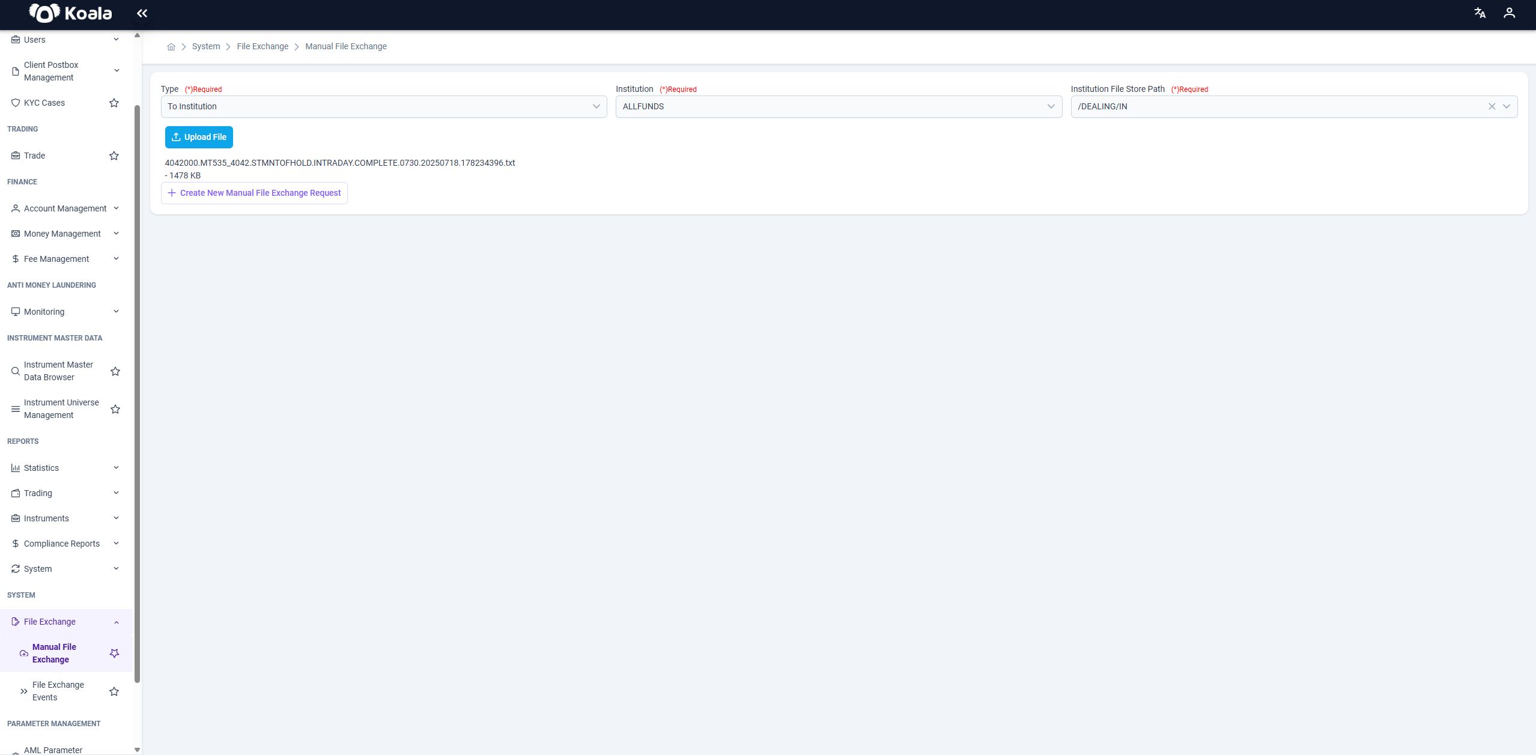This screenshot has height=755, width=1536.
Task: Open the File Exchange breadcrumb link
Action: pos(263,47)
